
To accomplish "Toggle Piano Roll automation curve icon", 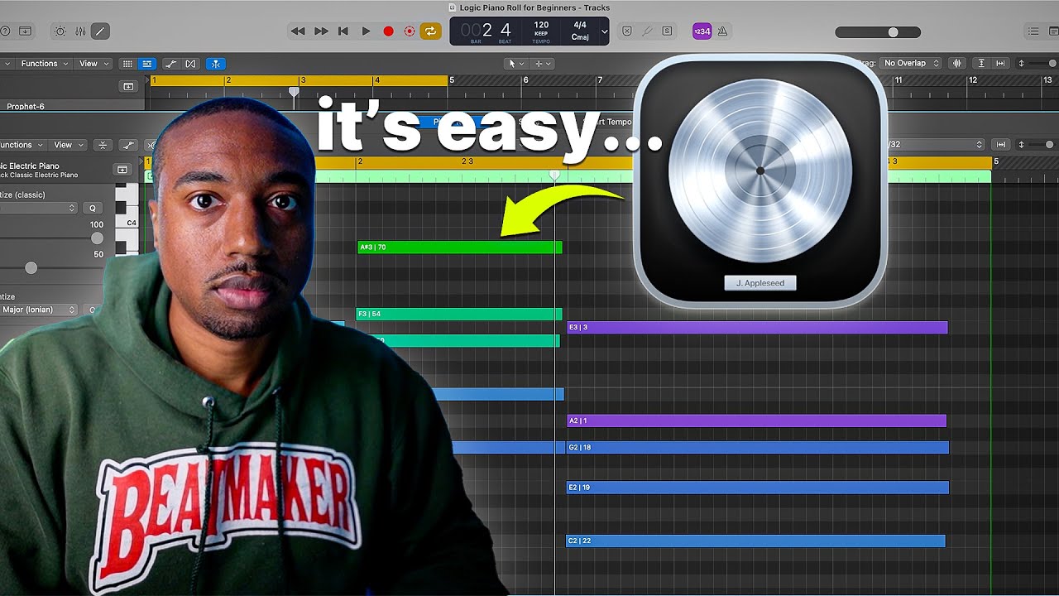I will point(128,145).
